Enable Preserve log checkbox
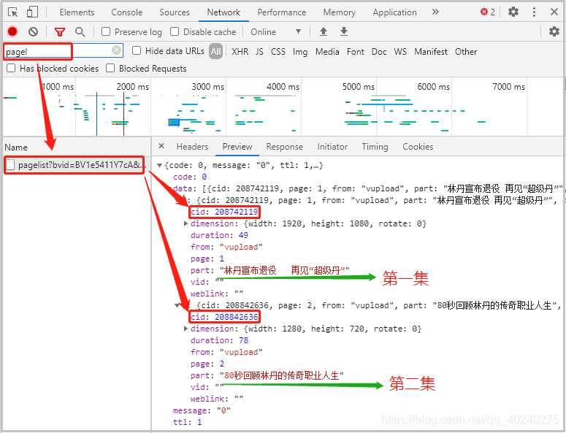 [106, 31]
